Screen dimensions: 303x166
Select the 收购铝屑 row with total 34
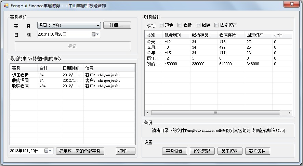tap(73, 80)
